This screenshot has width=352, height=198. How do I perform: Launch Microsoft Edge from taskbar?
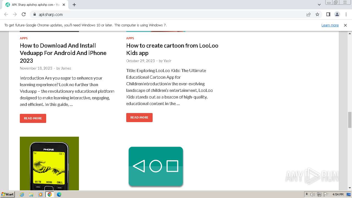(x=59, y=194)
